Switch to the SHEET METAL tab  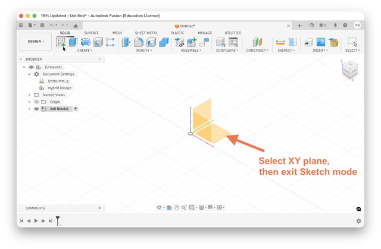point(146,33)
